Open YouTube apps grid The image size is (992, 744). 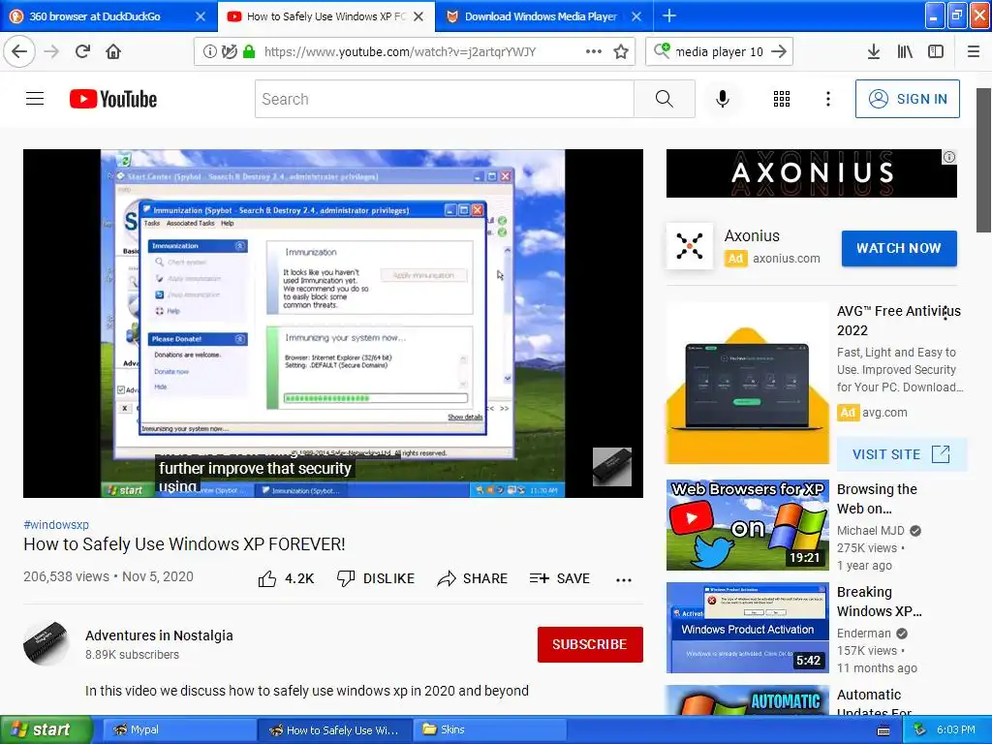pyautogui.click(x=782, y=99)
